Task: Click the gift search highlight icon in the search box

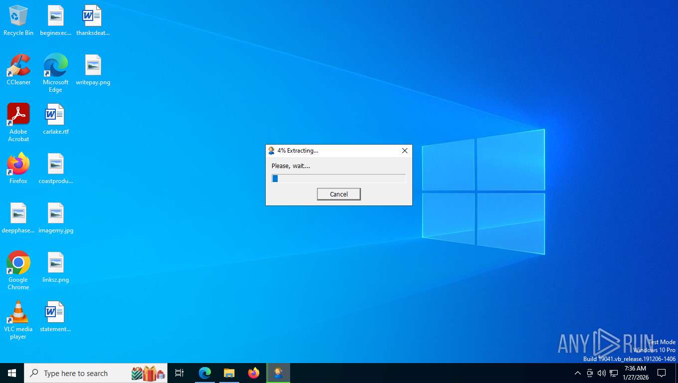Action: [148, 373]
